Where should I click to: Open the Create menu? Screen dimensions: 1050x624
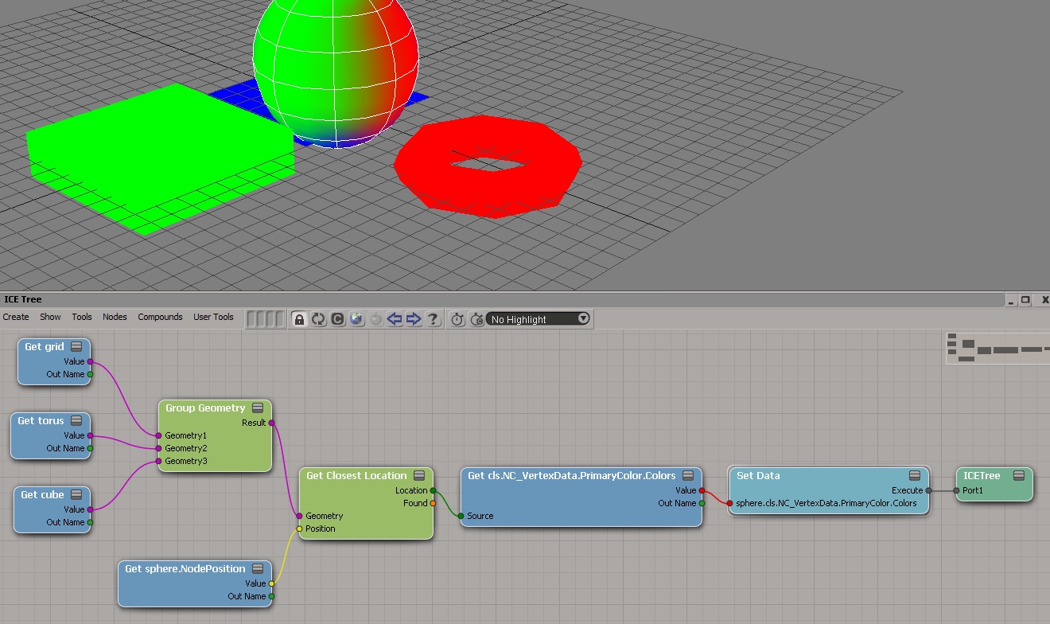(16, 317)
